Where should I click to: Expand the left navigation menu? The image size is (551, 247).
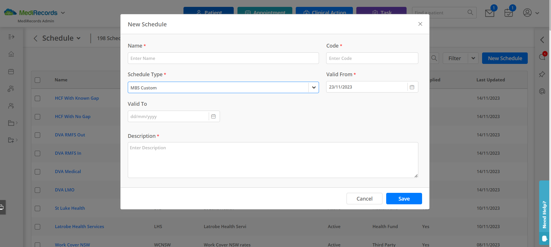pyautogui.click(x=11, y=37)
